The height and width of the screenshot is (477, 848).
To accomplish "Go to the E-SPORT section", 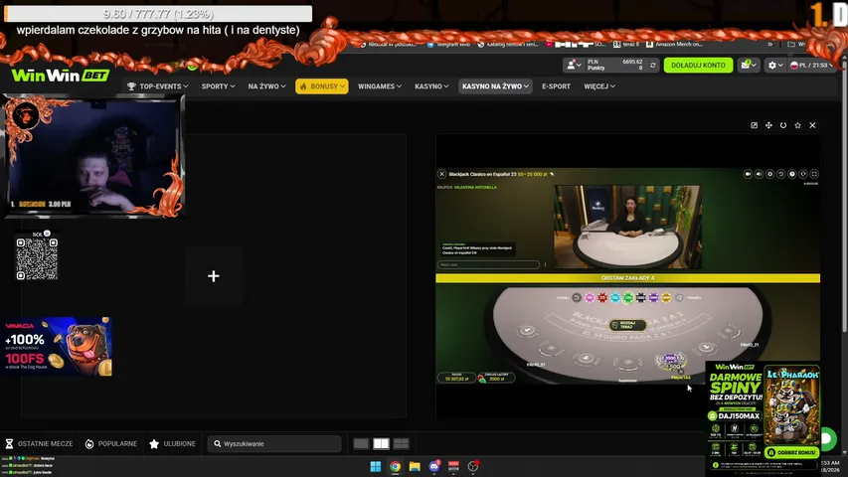I will tap(556, 86).
